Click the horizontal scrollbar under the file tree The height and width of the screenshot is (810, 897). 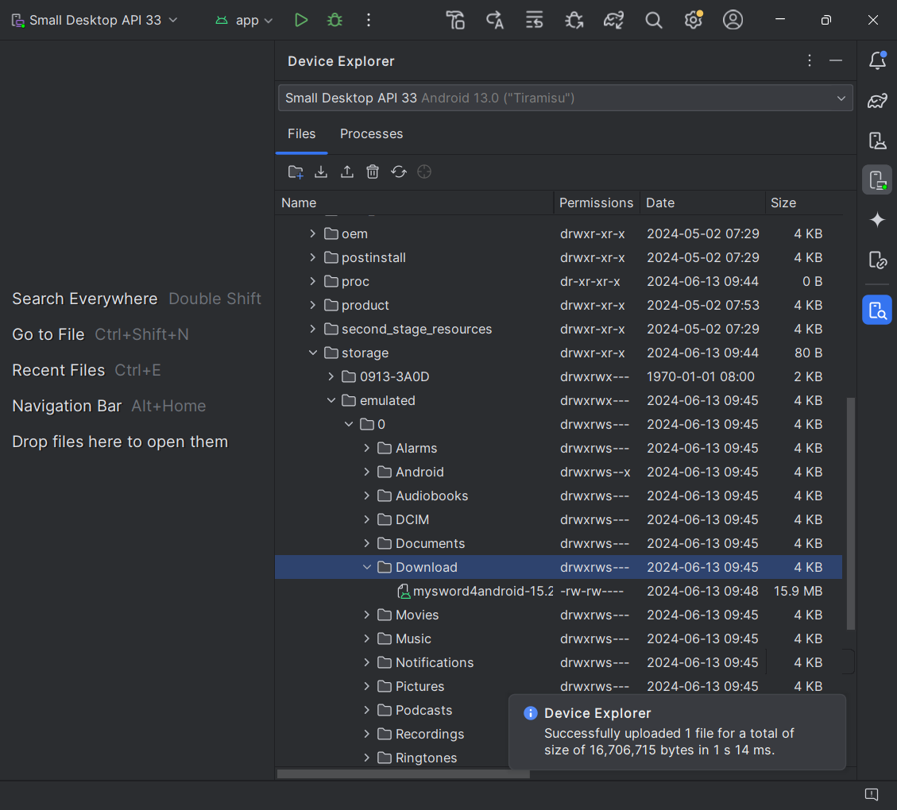click(404, 774)
